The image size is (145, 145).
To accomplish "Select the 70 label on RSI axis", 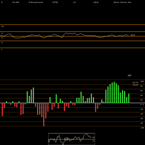I will [2, 33].
